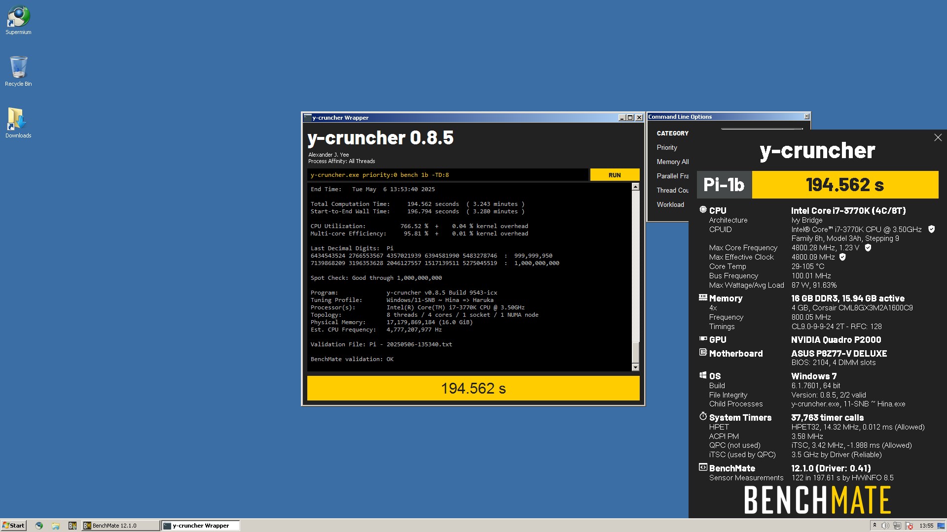
Task: Close the Command Line Options window
Action: pos(806,117)
